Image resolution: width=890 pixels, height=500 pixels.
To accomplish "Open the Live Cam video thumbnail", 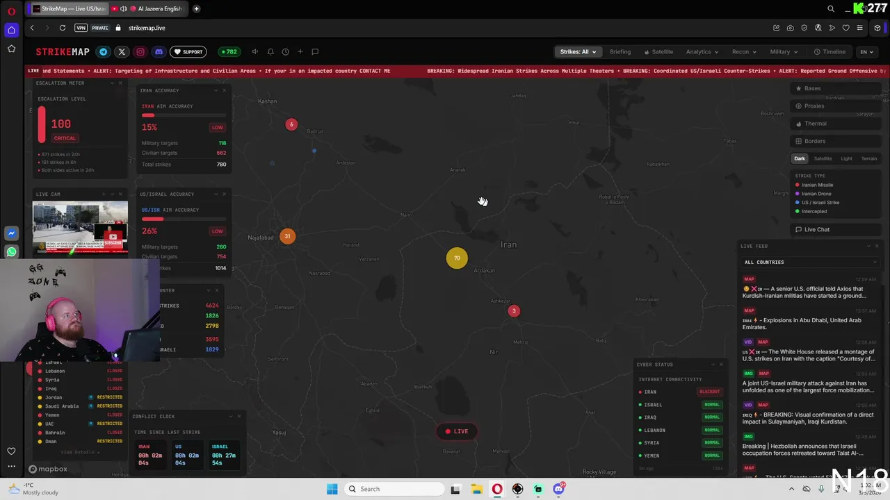I will tap(81, 228).
